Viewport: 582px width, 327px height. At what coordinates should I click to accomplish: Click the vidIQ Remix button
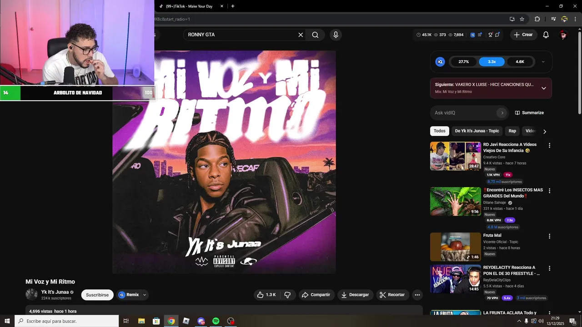tap(129, 295)
